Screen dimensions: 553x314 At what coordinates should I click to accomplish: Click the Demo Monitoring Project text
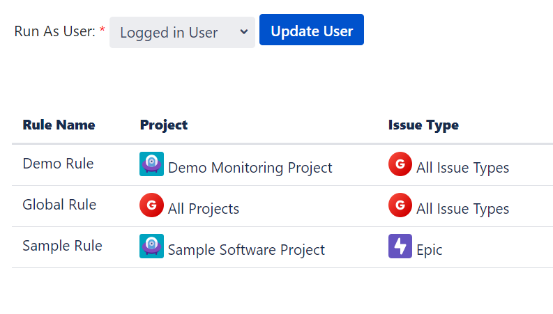(x=250, y=168)
